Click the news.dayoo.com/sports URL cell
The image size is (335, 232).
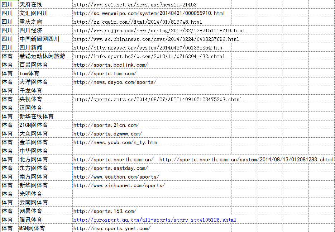(x=152, y=82)
